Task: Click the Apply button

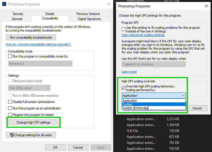Action: pos(101,147)
